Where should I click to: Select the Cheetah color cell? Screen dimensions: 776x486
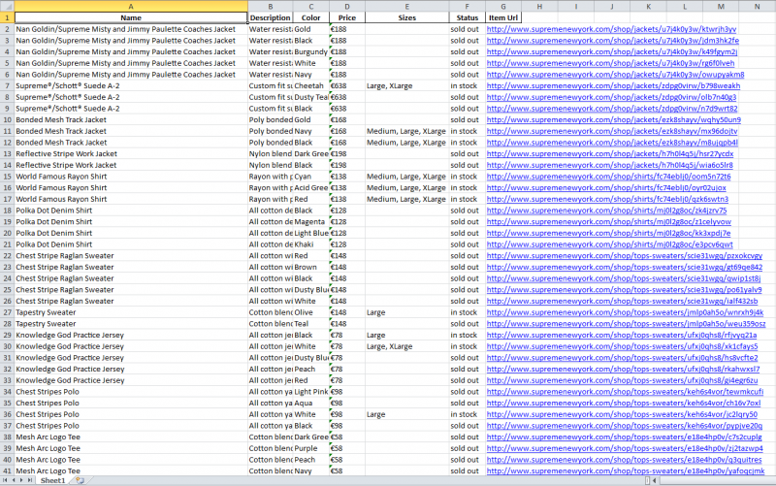click(311, 85)
